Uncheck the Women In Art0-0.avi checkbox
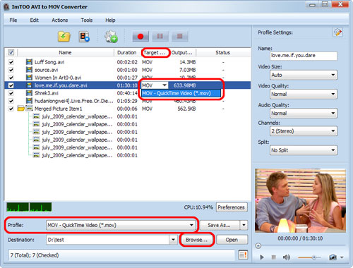 (11, 78)
